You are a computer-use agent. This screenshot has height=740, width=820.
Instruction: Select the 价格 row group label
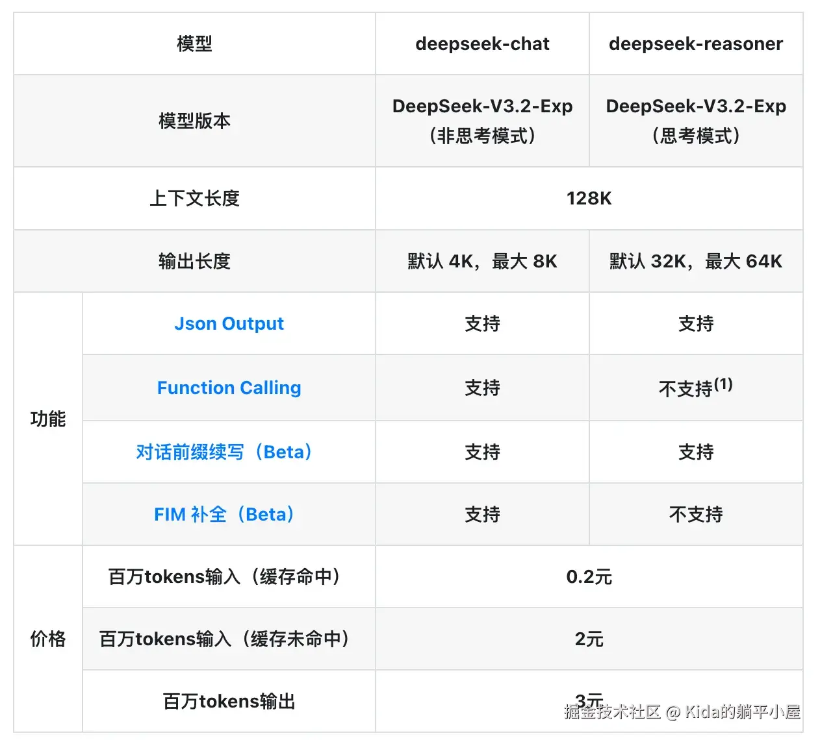pos(48,639)
